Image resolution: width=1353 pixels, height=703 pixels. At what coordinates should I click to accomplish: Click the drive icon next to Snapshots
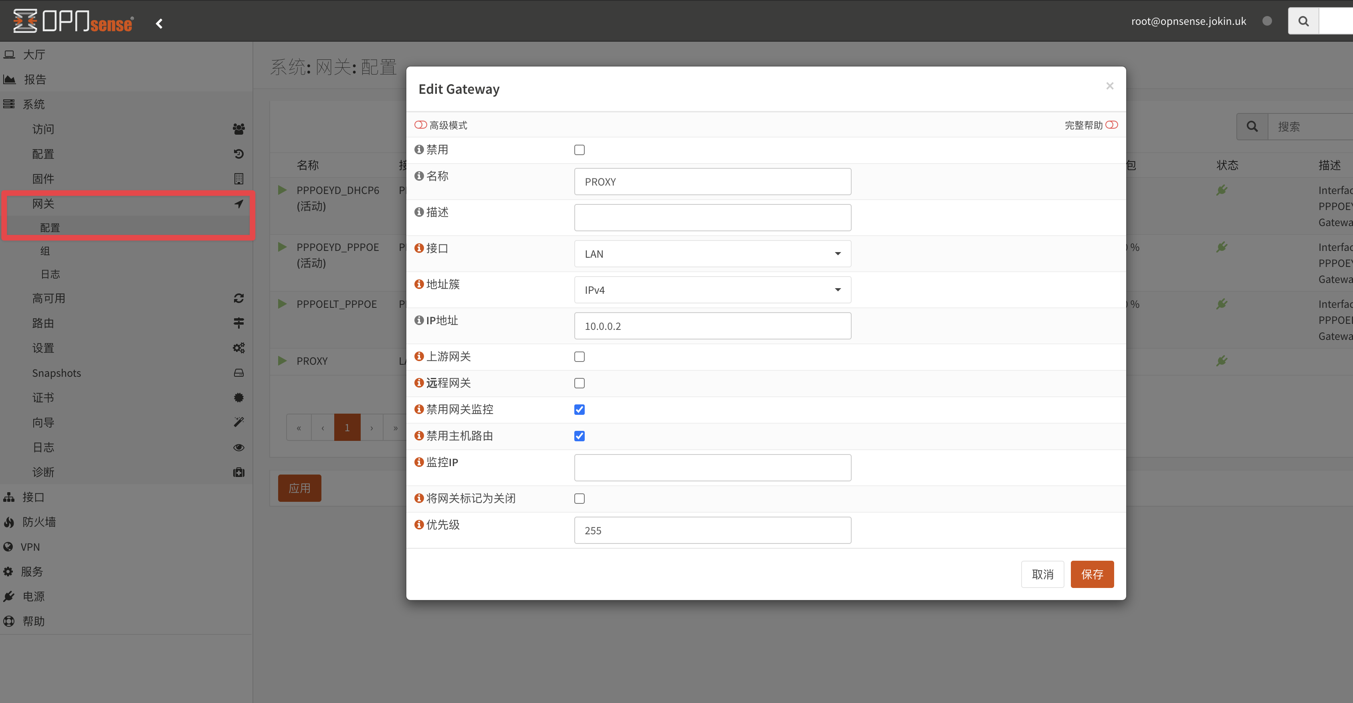(238, 372)
